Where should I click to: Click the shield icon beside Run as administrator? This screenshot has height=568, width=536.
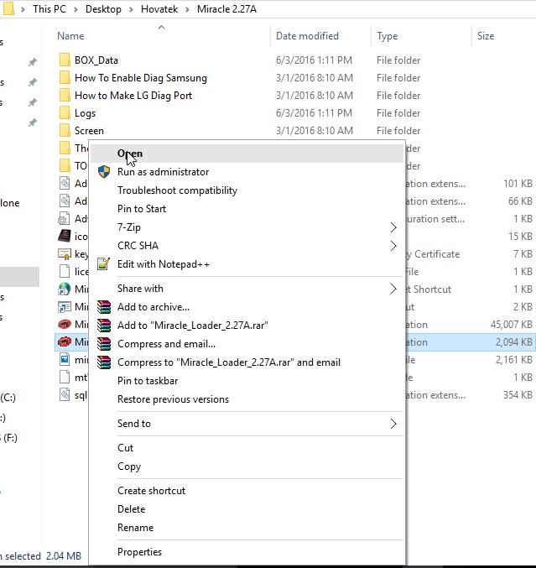click(x=104, y=172)
